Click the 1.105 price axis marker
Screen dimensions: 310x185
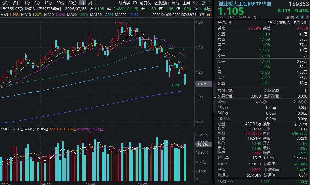(203, 84)
